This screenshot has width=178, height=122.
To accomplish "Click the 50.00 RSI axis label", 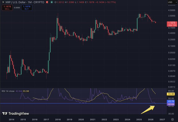I will coord(171,98).
